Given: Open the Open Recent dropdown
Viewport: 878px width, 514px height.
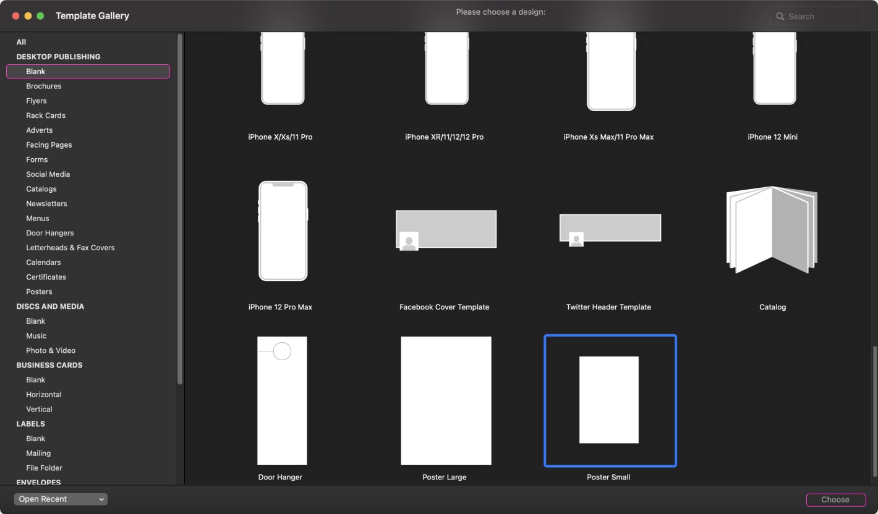Looking at the screenshot, I should [60, 499].
